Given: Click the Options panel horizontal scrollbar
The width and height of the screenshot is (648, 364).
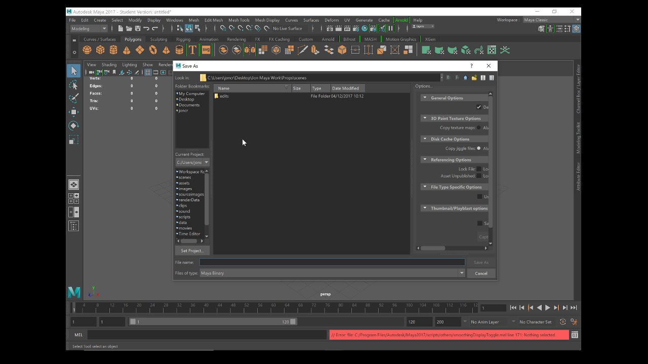Looking at the screenshot, I should point(432,248).
